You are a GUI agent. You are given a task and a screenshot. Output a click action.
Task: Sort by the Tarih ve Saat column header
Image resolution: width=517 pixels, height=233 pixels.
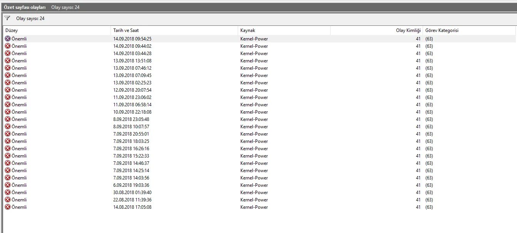tap(174, 30)
